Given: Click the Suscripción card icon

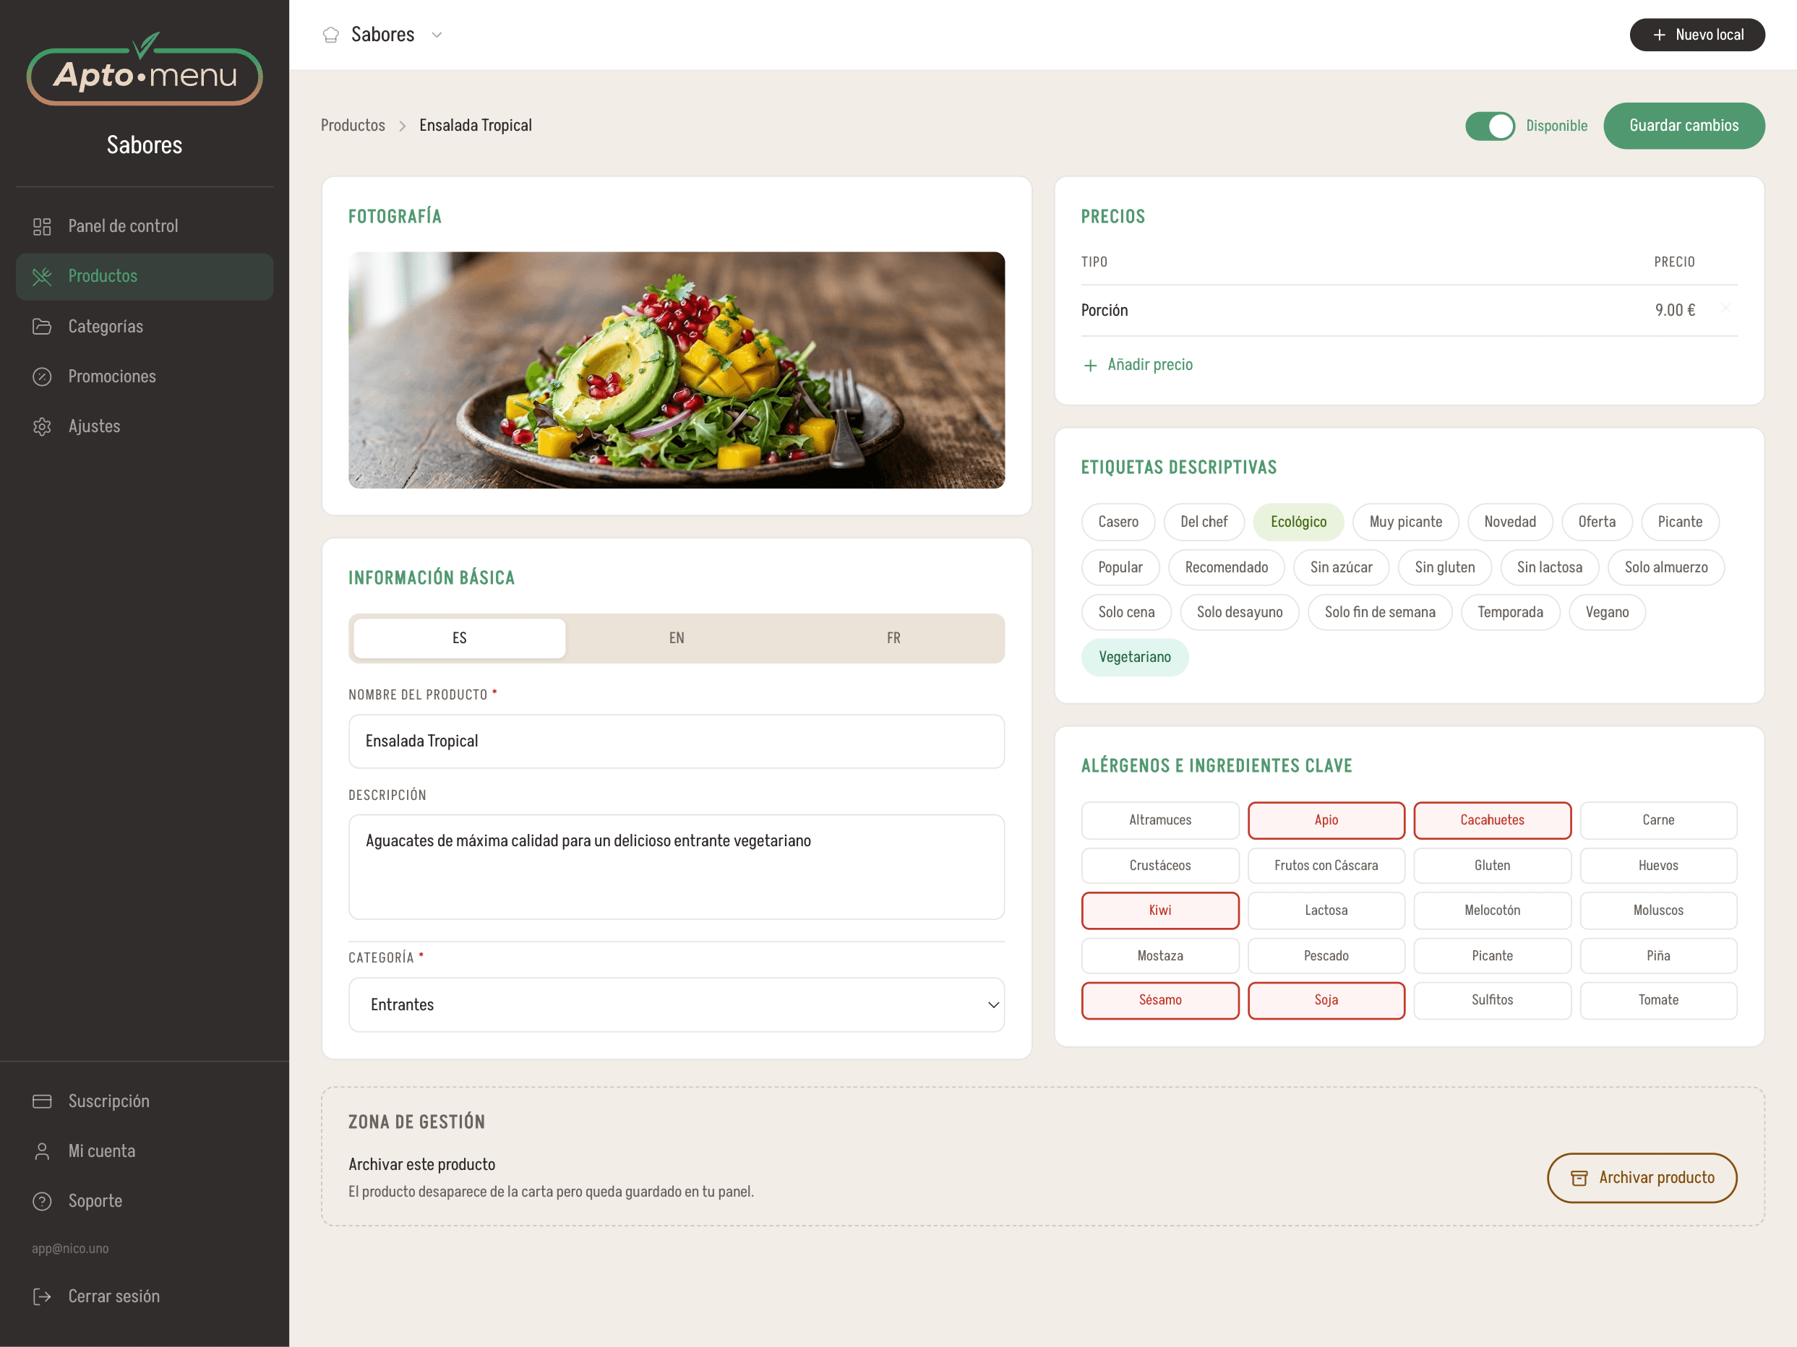Looking at the screenshot, I should pyautogui.click(x=42, y=1101).
